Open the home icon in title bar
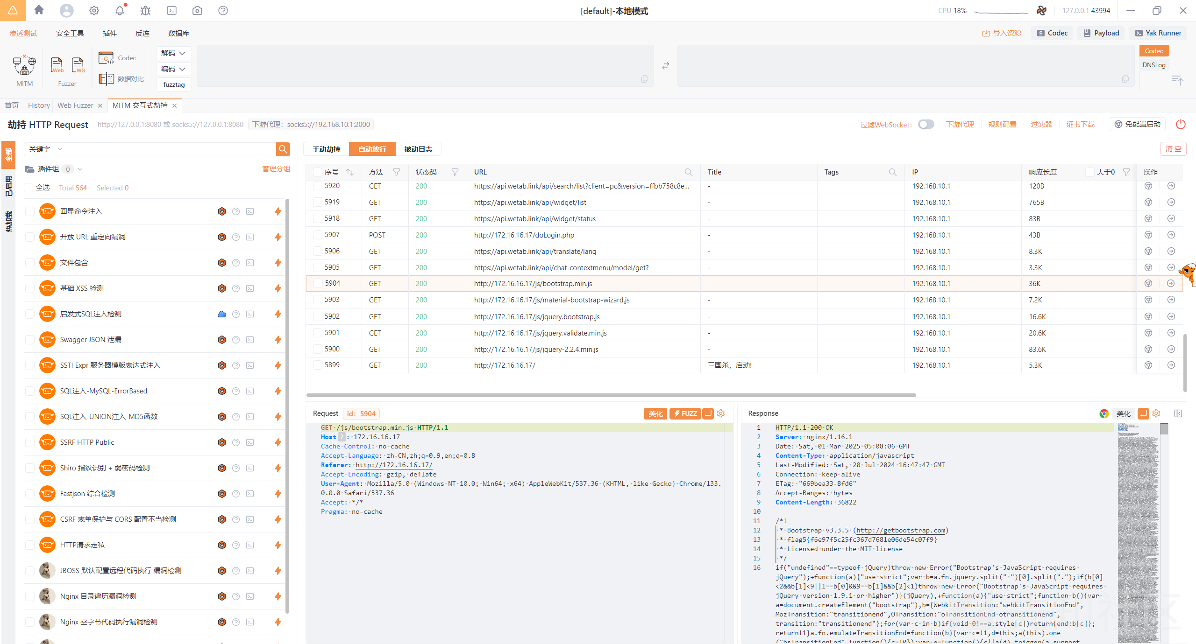The width and height of the screenshot is (1196, 644). click(x=39, y=10)
